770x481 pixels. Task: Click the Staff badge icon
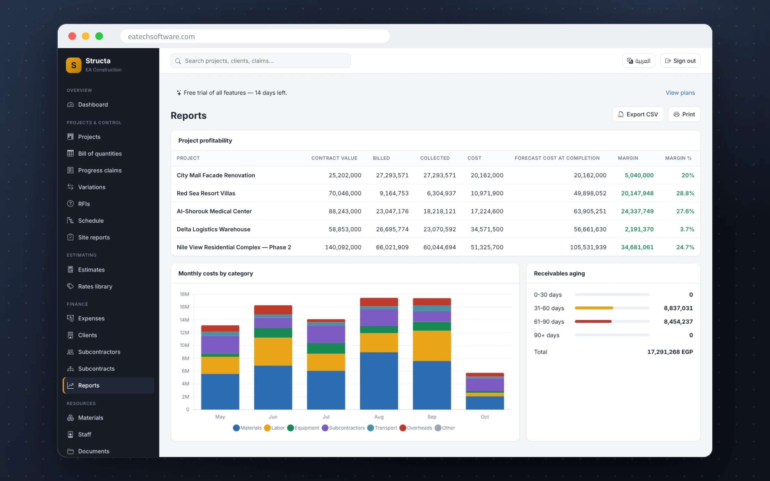70,435
